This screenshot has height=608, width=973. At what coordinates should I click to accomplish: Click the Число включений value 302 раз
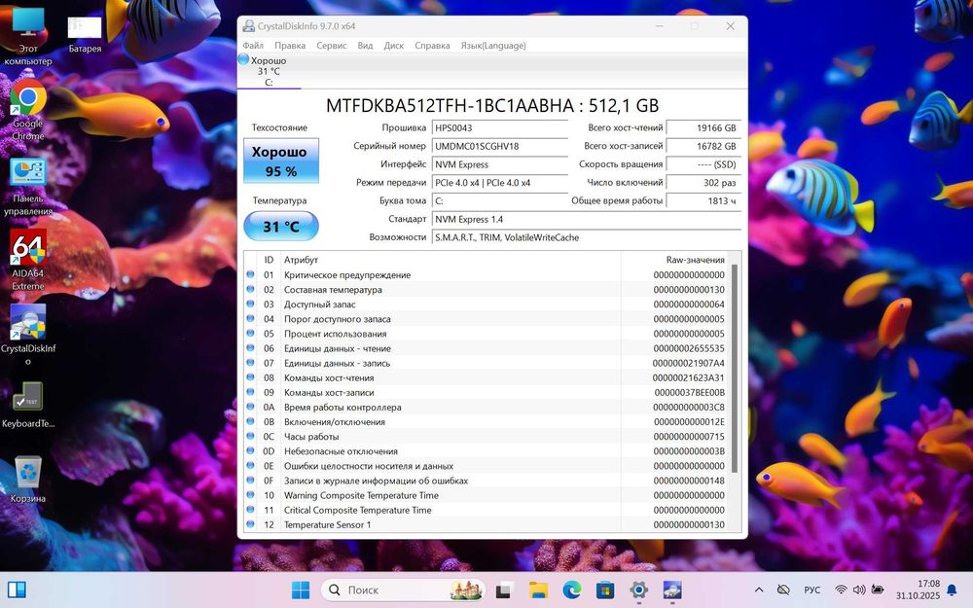(x=703, y=183)
